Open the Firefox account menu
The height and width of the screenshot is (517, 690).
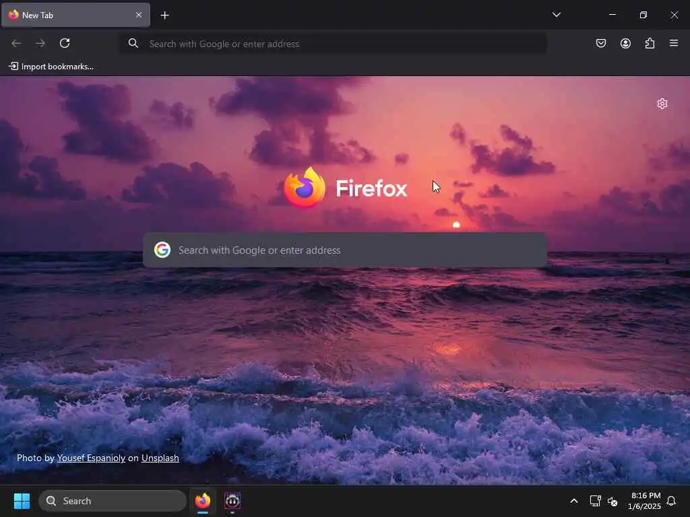(x=625, y=43)
